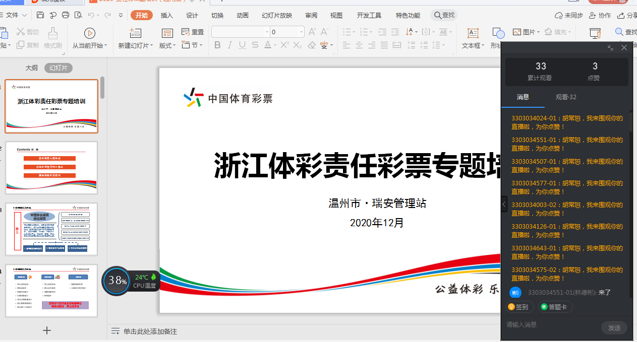Toggle Italic formatting
This screenshot has height=342, width=637.
tap(230, 45)
